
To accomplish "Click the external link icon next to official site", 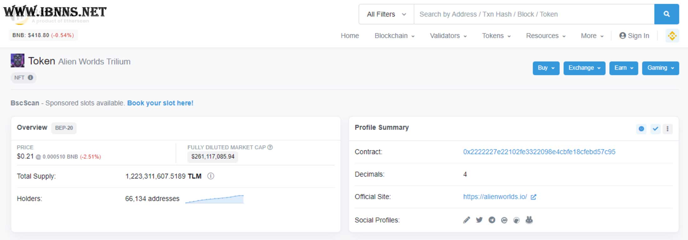I will point(534,197).
